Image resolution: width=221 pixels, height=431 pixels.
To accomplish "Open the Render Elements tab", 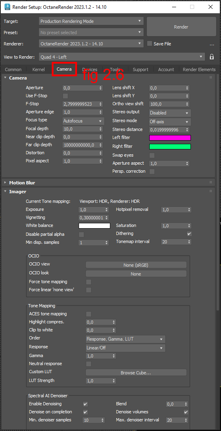I will pyautogui.click(x=199, y=69).
